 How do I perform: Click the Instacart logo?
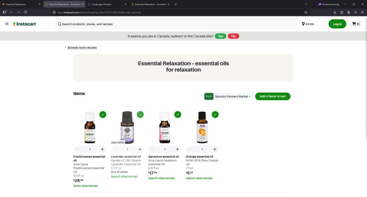[24, 24]
